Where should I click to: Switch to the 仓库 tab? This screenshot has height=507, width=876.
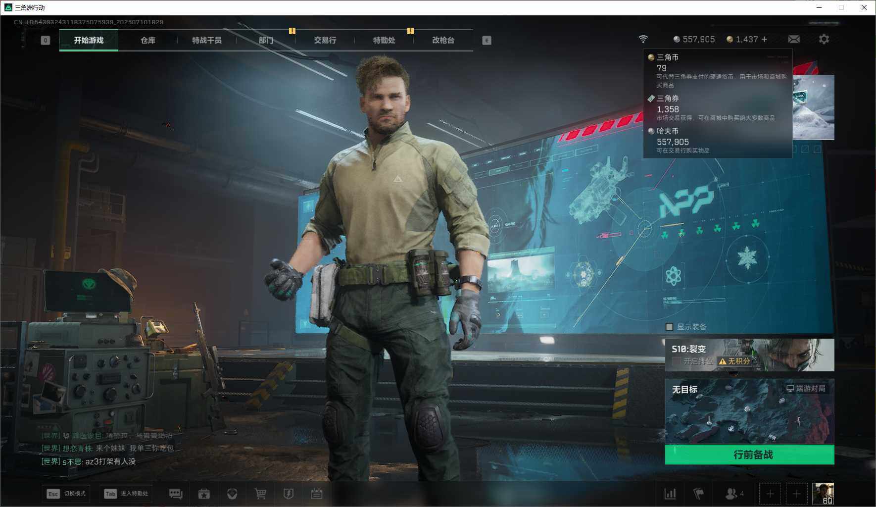(147, 40)
